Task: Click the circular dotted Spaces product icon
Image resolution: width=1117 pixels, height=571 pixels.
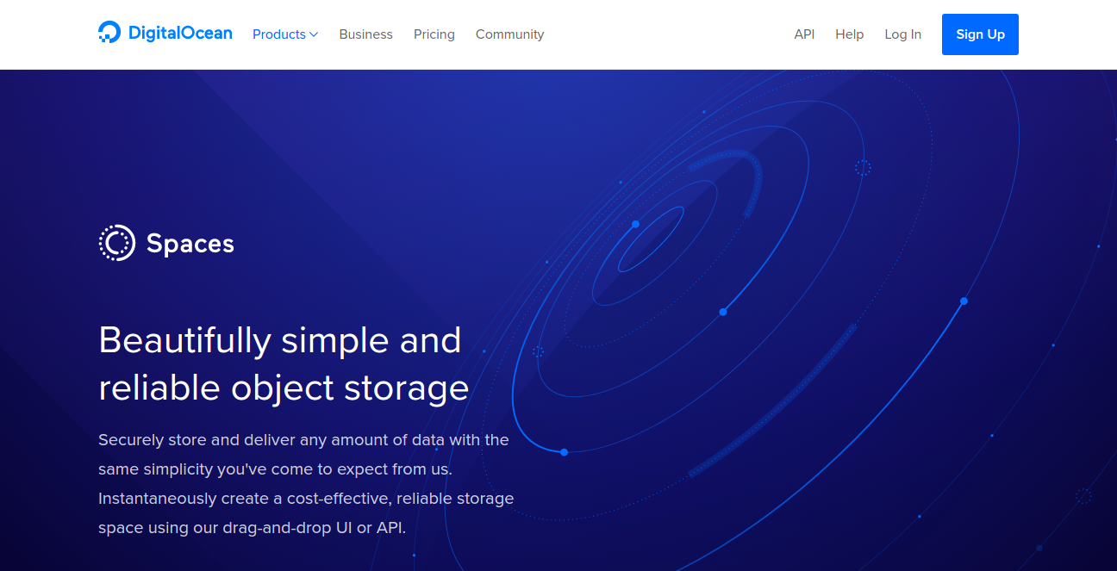Action: pos(116,243)
